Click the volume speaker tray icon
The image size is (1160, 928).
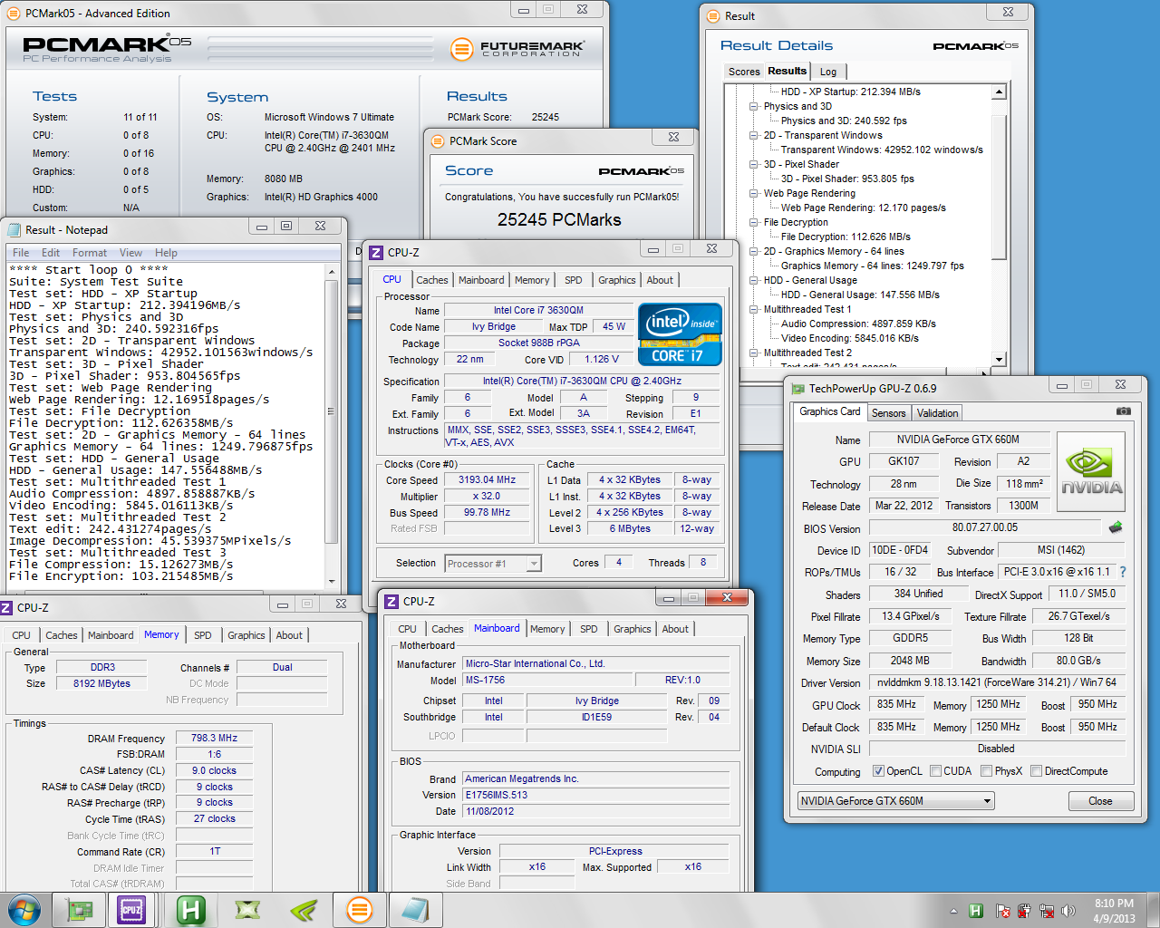coord(1068,911)
